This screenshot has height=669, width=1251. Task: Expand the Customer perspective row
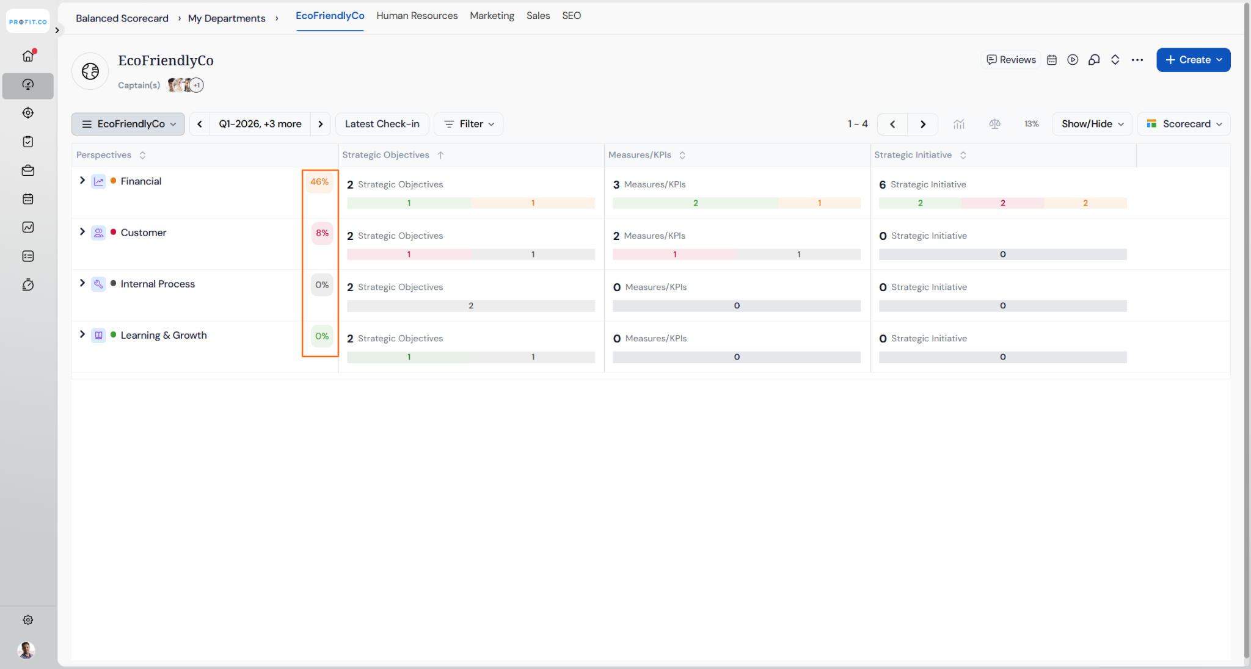click(82, 232)
